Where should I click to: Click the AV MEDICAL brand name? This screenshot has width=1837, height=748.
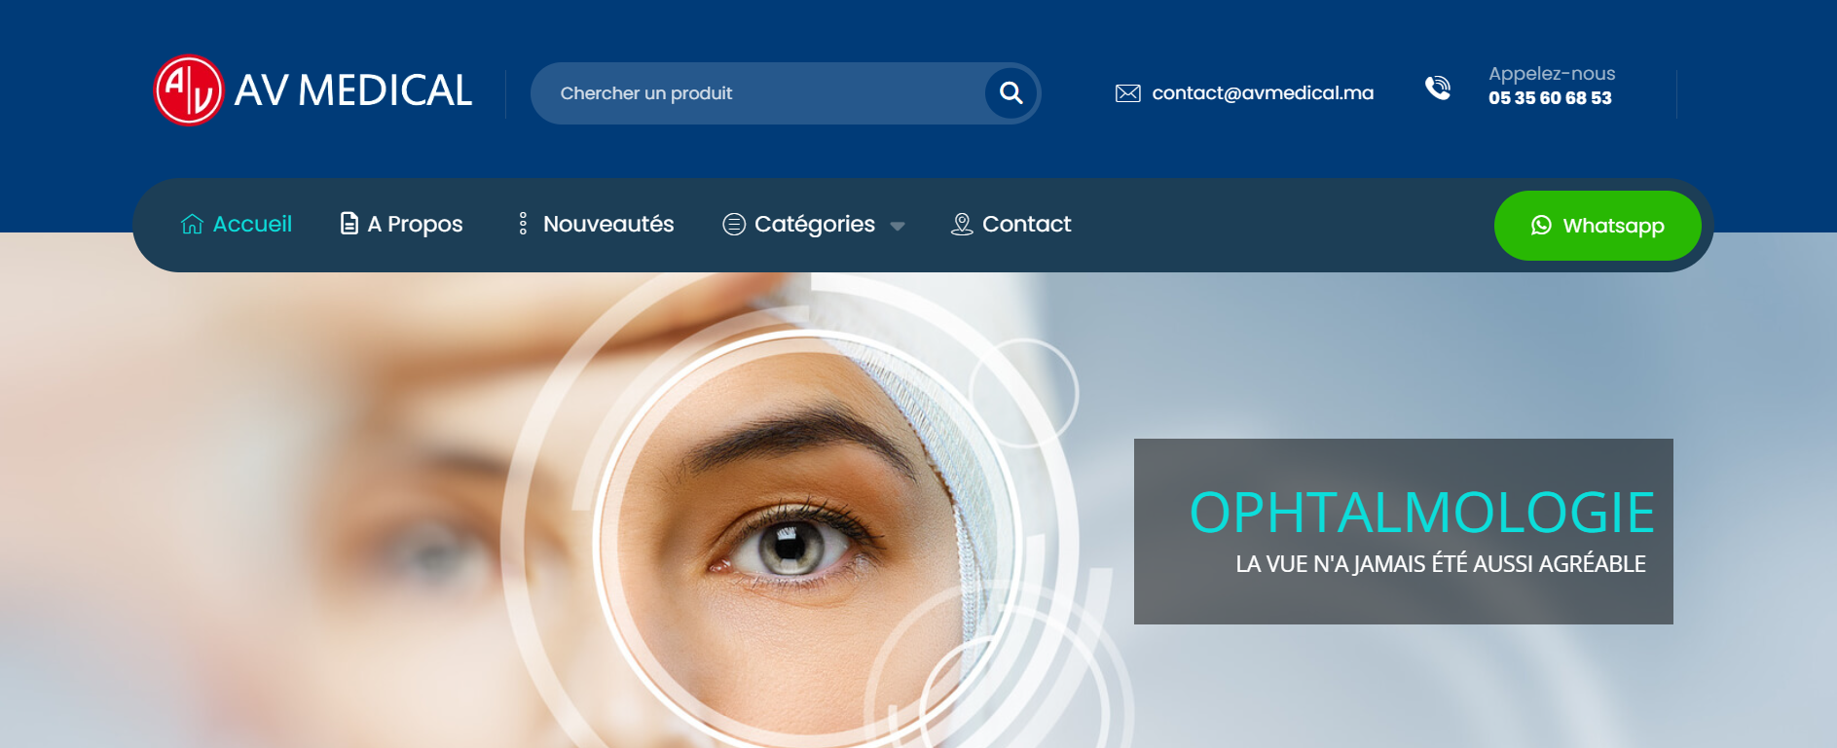[353, 91]
